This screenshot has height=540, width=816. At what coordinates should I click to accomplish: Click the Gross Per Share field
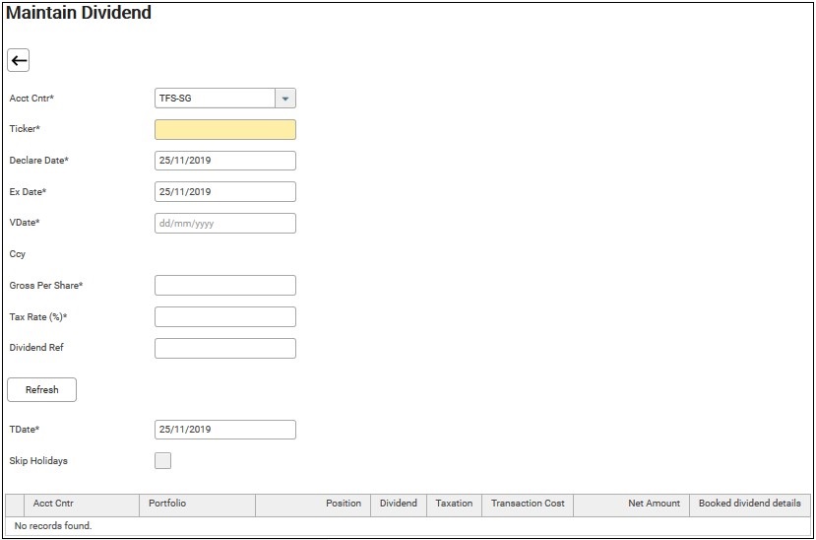coord(225,286)
